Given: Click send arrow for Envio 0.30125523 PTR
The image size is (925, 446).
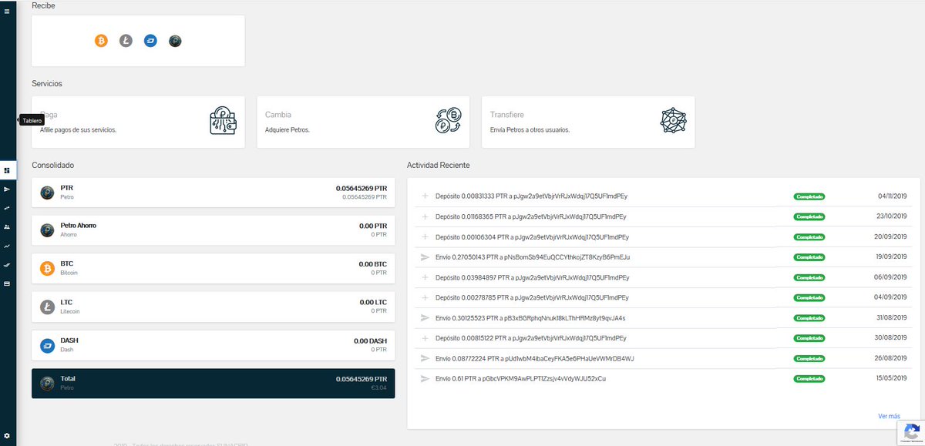Looking at the screenshot, I should pos(424,317).
